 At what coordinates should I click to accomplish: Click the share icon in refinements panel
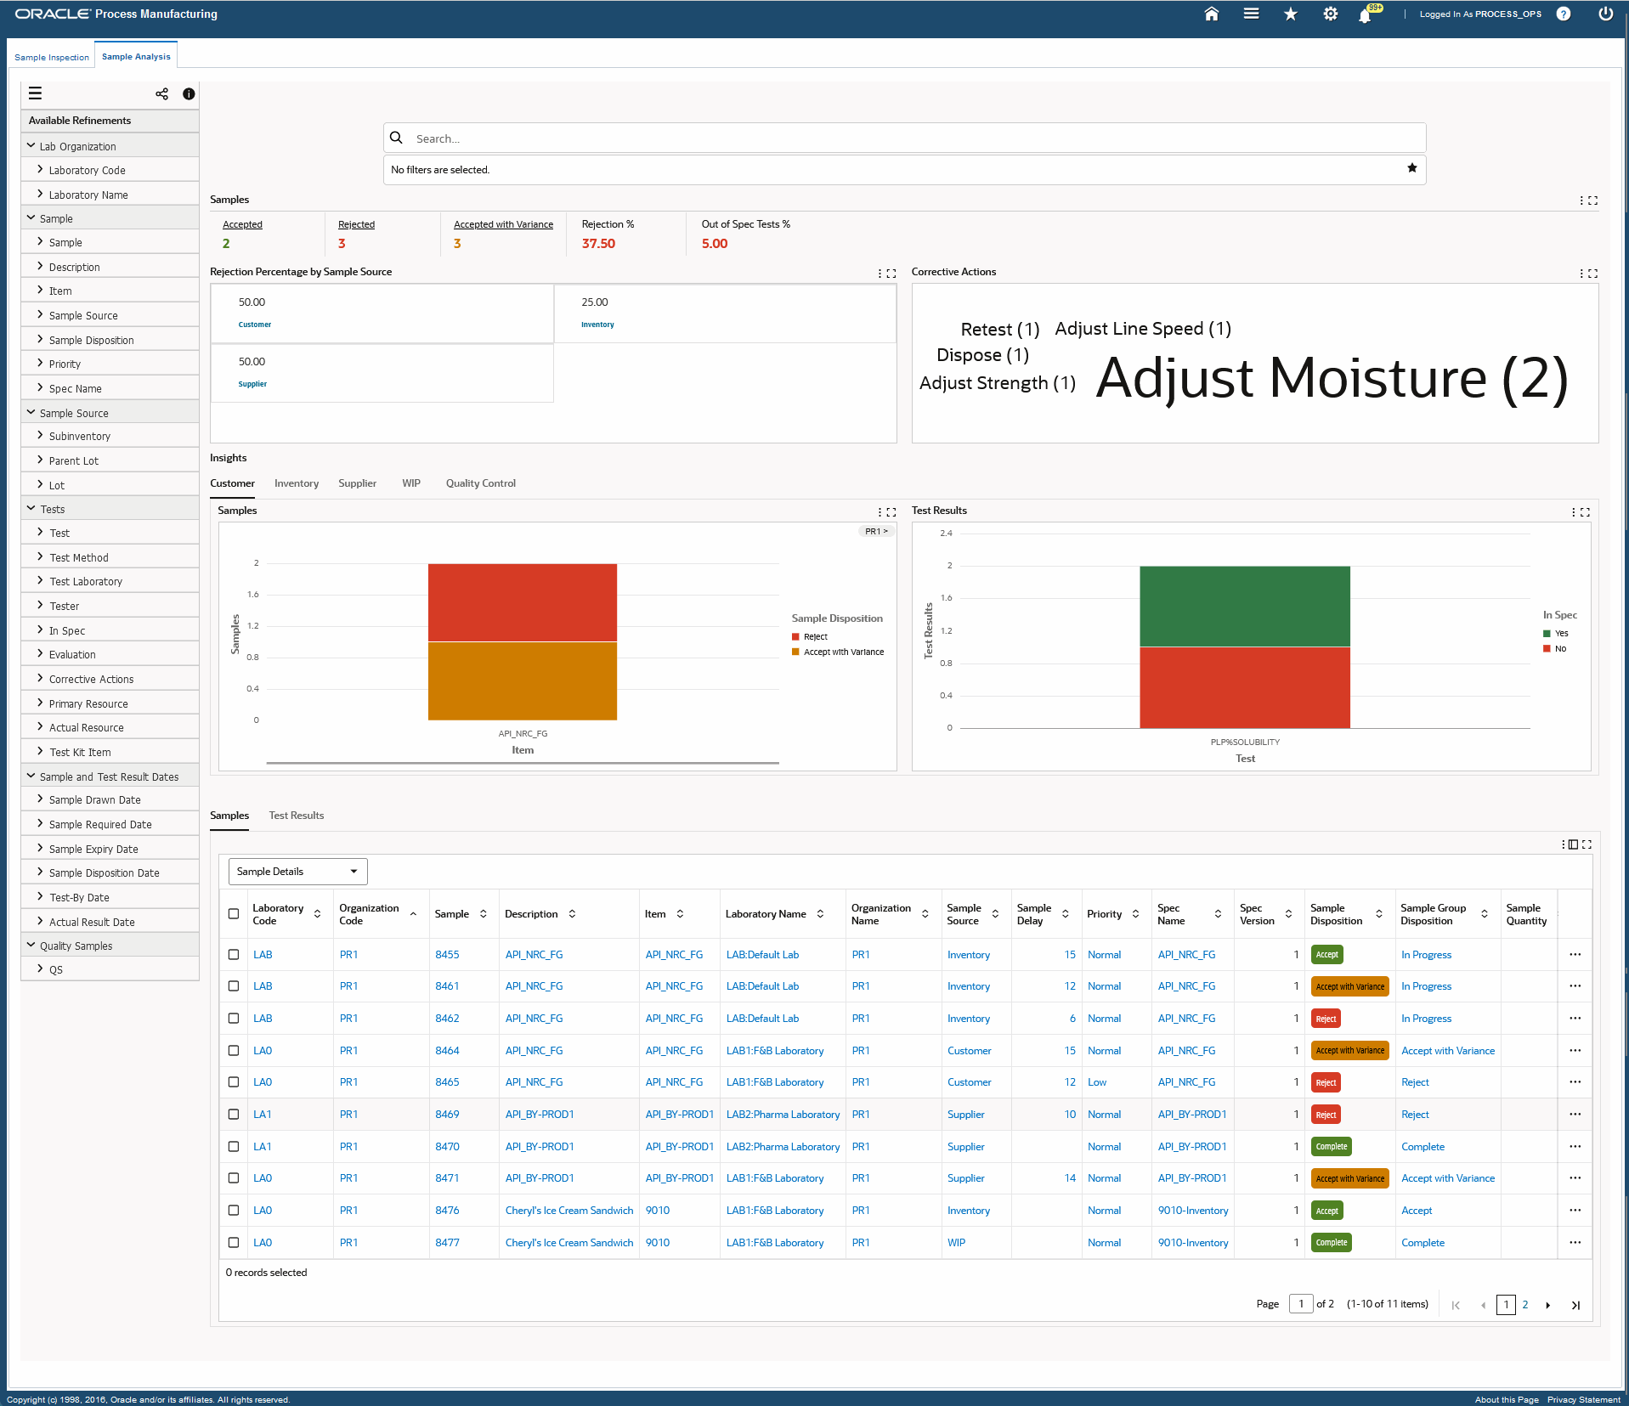[161, 93]
